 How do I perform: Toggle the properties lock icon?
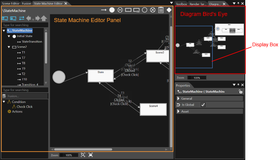[x=240, y=91]
